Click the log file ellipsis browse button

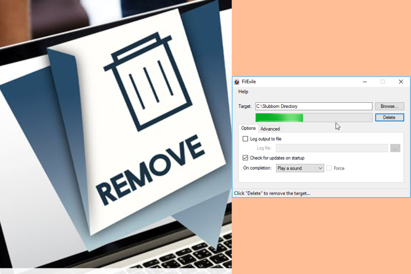click(395, 148)
